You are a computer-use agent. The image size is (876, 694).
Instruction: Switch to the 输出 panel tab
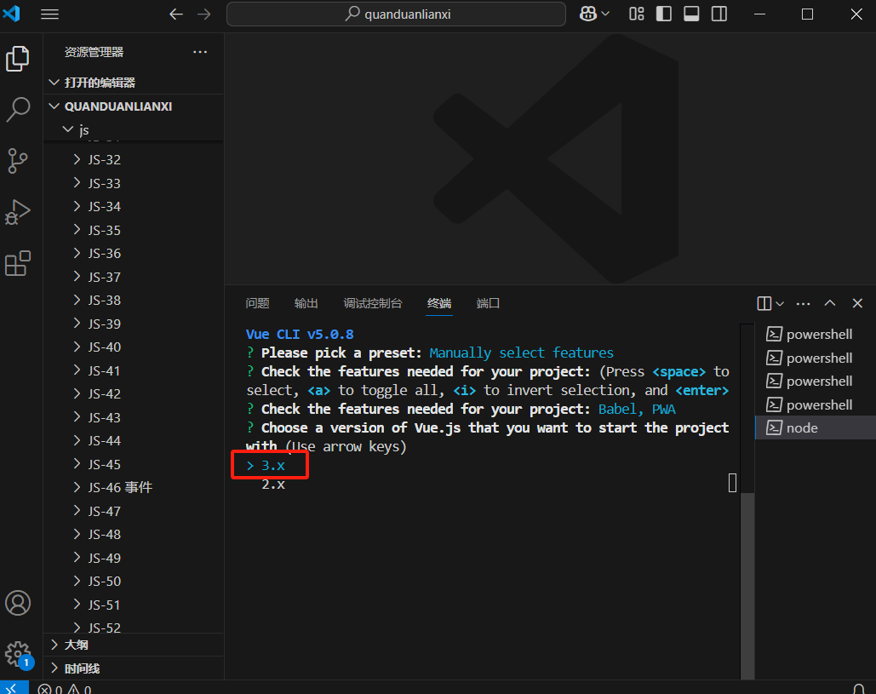pos(306,303)
